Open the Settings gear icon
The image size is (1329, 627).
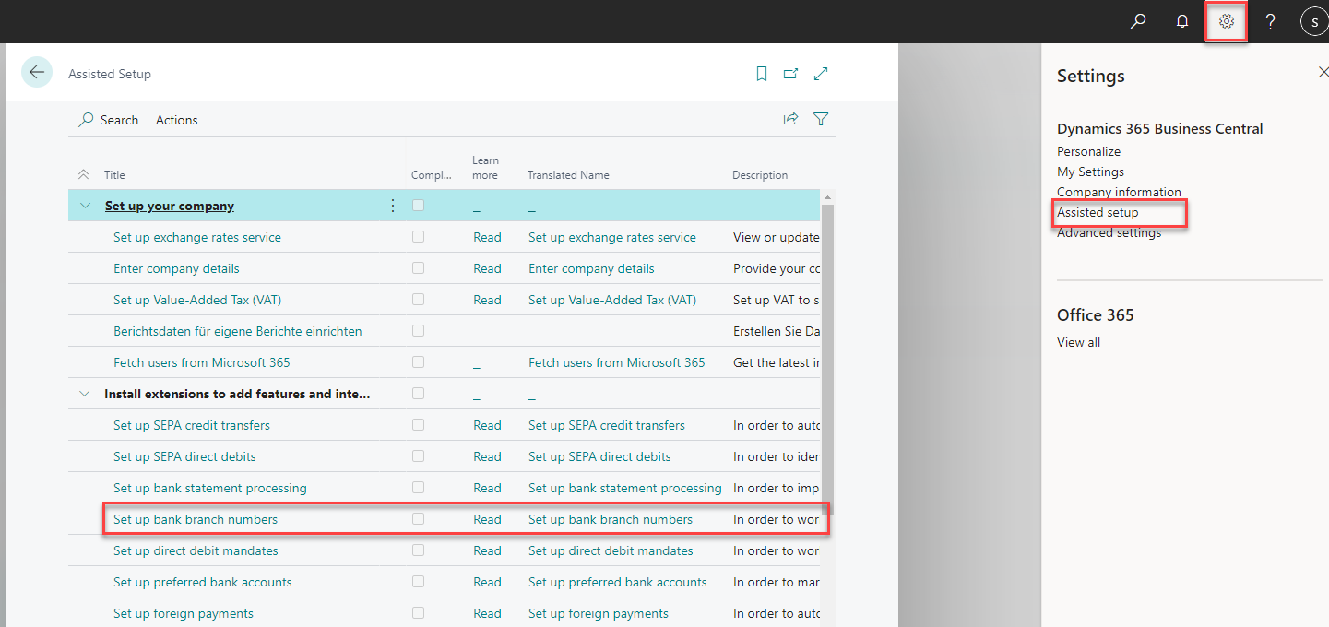tap(1226, 21)
